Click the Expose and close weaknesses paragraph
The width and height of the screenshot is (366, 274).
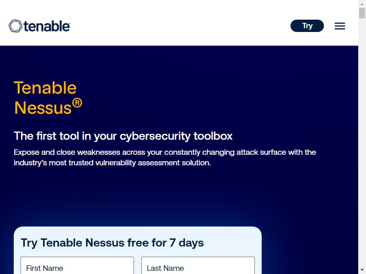(x=165, y=158)
